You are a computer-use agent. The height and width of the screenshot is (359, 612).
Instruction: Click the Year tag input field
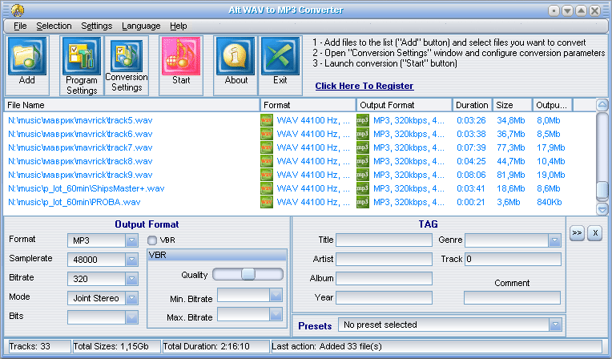click(384, 297)
